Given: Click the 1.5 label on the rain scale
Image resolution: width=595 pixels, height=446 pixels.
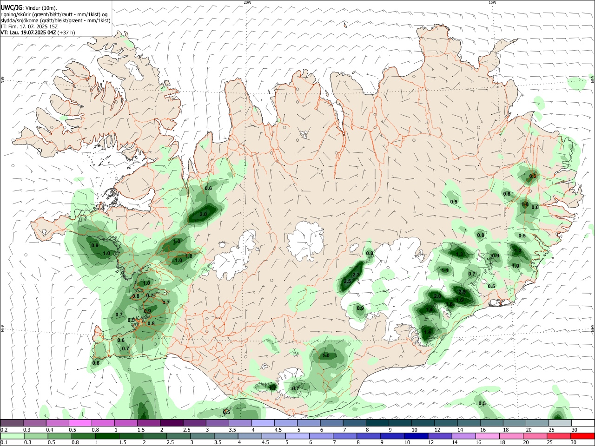Looking at the screenshot, I should pyautogui.click(x=123, y=443).
